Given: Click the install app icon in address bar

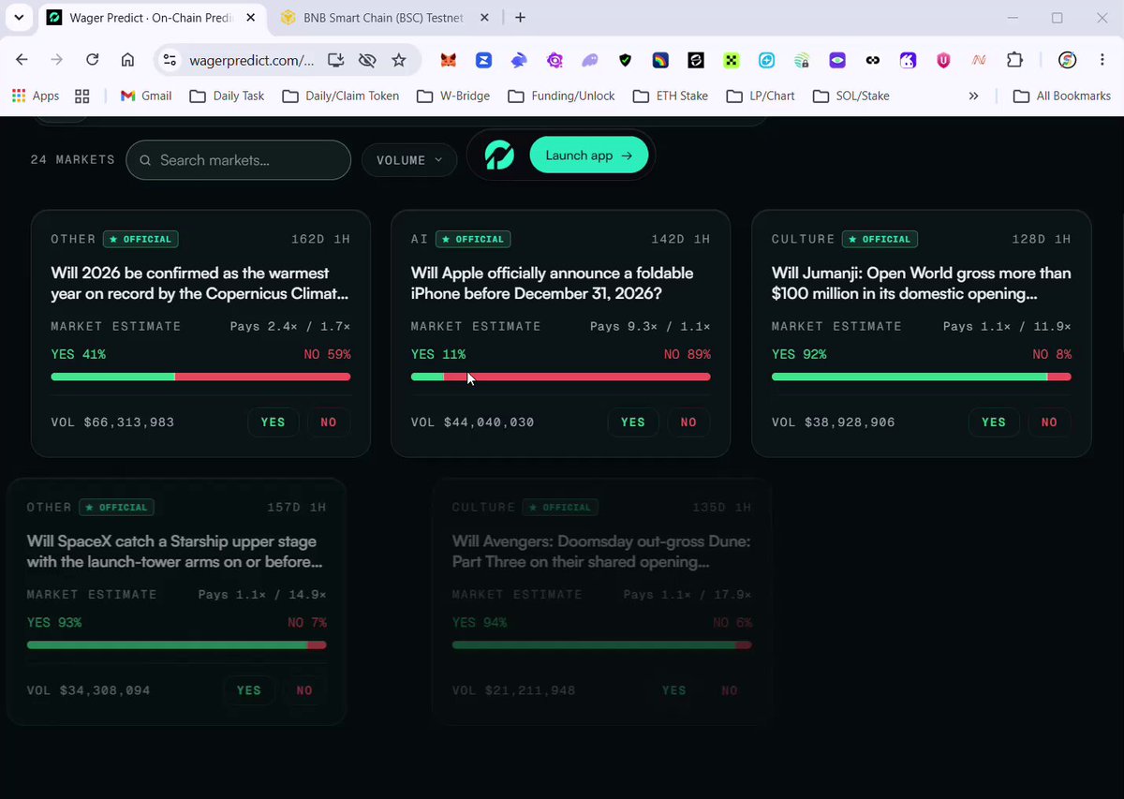Looking at the screenshot, I should (335, 60).
